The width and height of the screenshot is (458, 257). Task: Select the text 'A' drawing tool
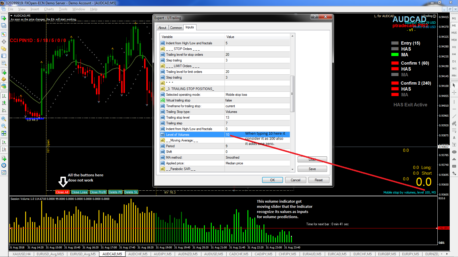pos(454,138)
